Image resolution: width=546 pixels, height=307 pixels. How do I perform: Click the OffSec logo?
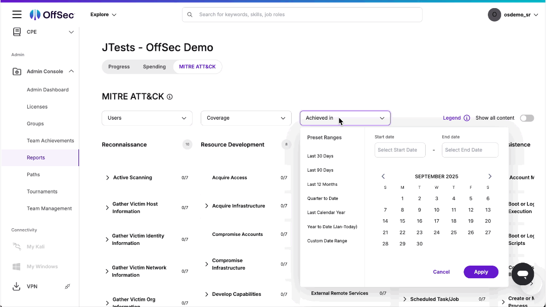(x=52, y=14)
